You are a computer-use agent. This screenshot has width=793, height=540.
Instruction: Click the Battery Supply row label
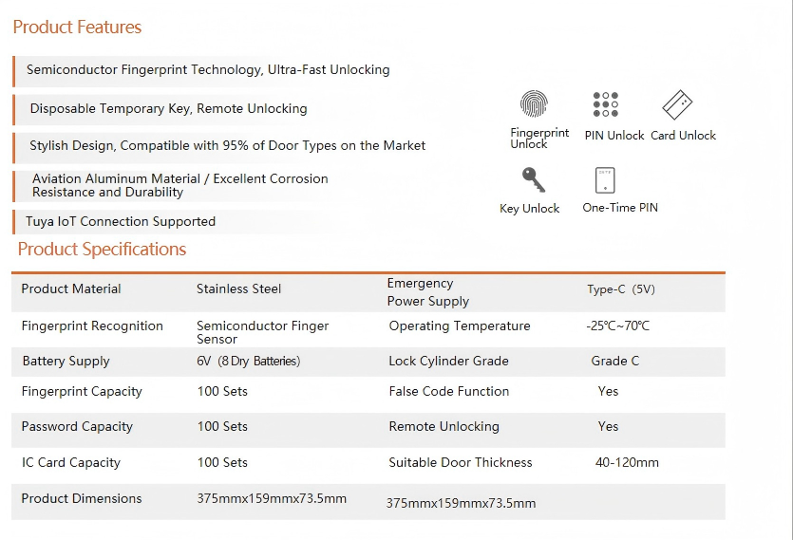pyautogui.click(x=66, y=362)
